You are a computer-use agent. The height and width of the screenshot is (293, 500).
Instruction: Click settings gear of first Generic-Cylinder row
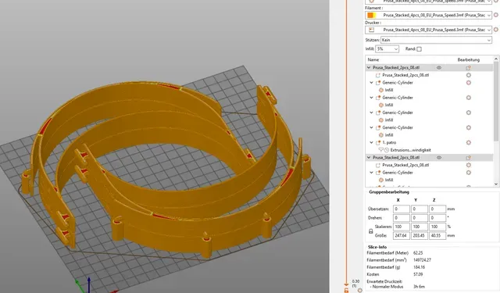(469, 83)
